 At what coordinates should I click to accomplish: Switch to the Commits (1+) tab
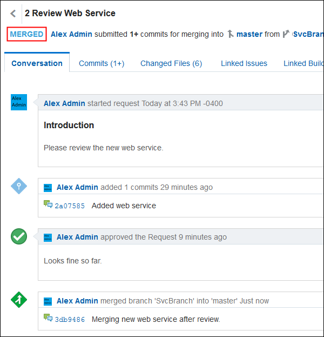(x=102, y=63)
